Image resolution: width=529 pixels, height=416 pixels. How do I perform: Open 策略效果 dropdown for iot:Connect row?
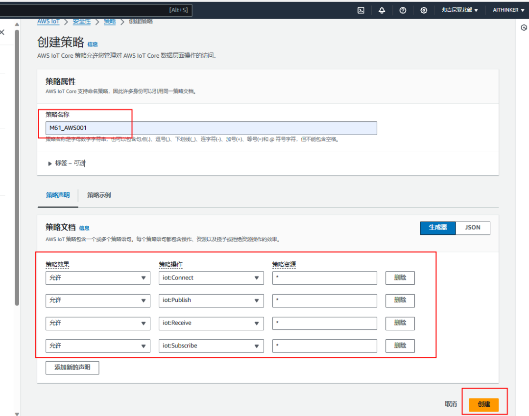pos(98,278)
